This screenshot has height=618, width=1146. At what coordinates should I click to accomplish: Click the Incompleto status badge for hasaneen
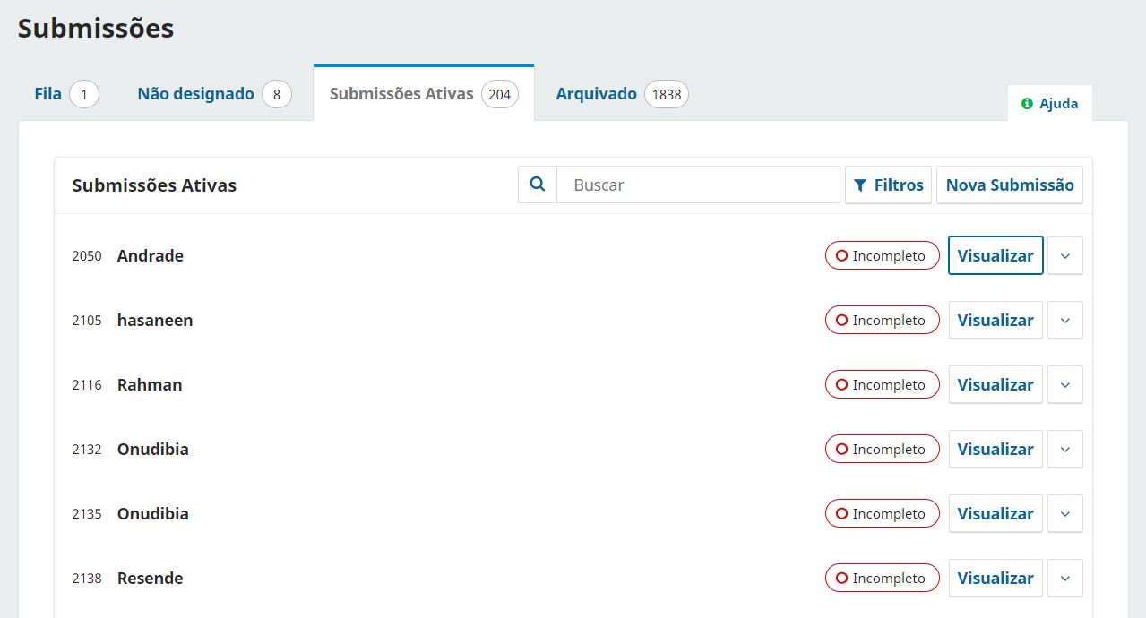(x=882, y=320)
